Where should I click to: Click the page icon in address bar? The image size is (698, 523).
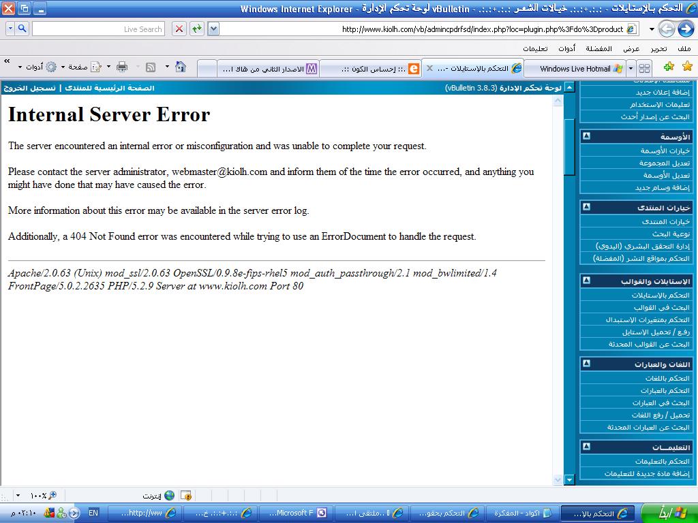(x=631, y=29)
